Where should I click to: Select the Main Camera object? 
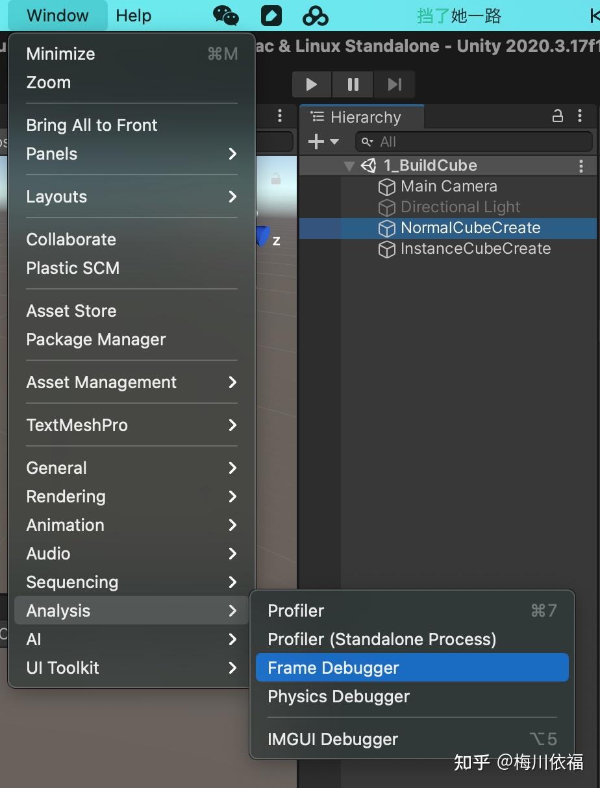[x=449, y=186]
